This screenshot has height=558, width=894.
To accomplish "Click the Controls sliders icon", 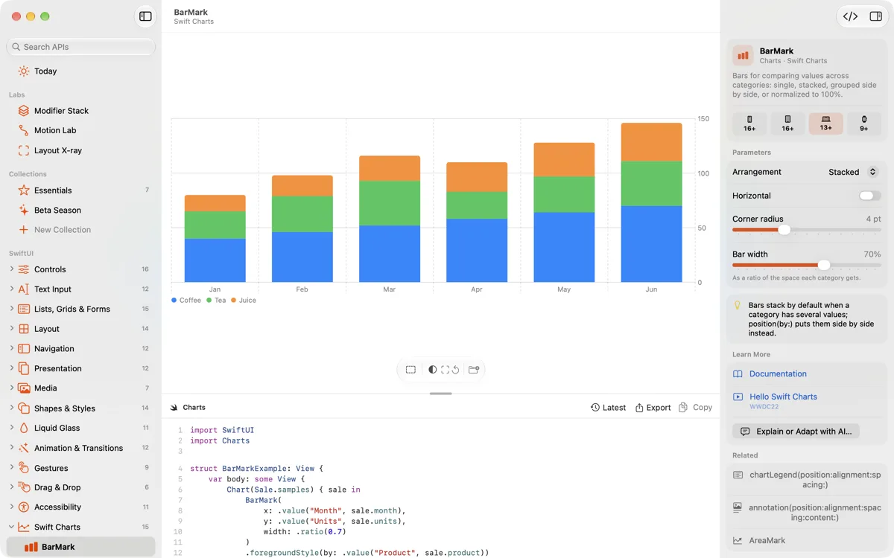I will point(24,269).
